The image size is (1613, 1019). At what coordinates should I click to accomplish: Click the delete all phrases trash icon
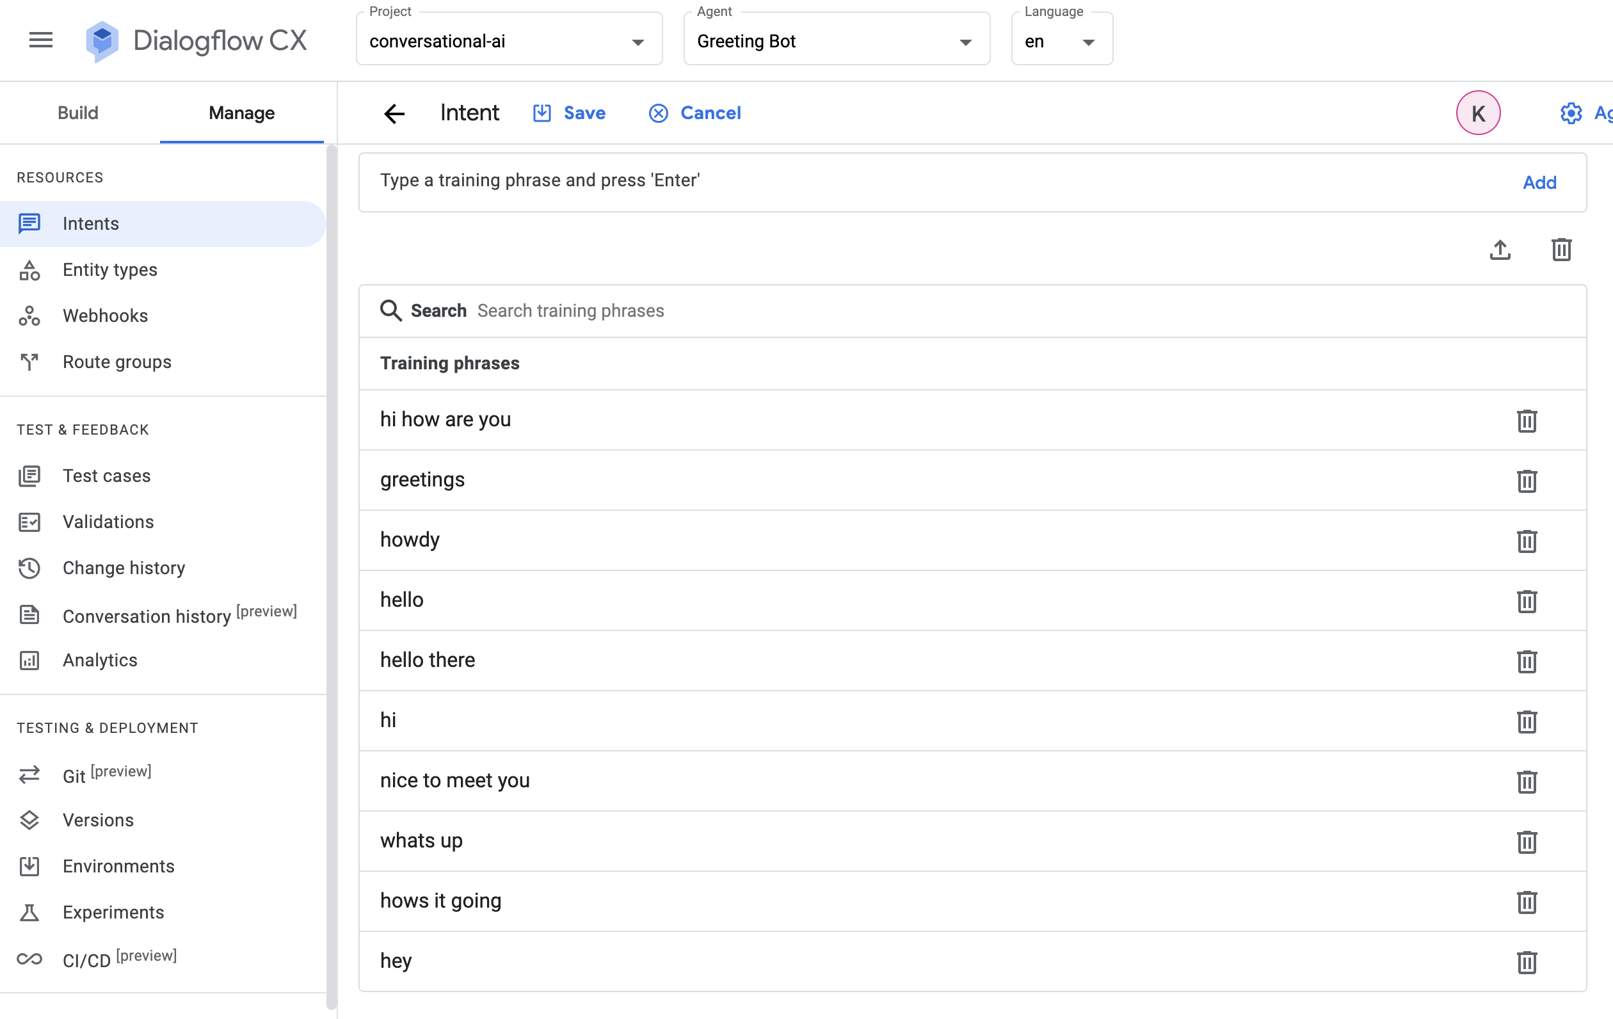[1561, 250]
